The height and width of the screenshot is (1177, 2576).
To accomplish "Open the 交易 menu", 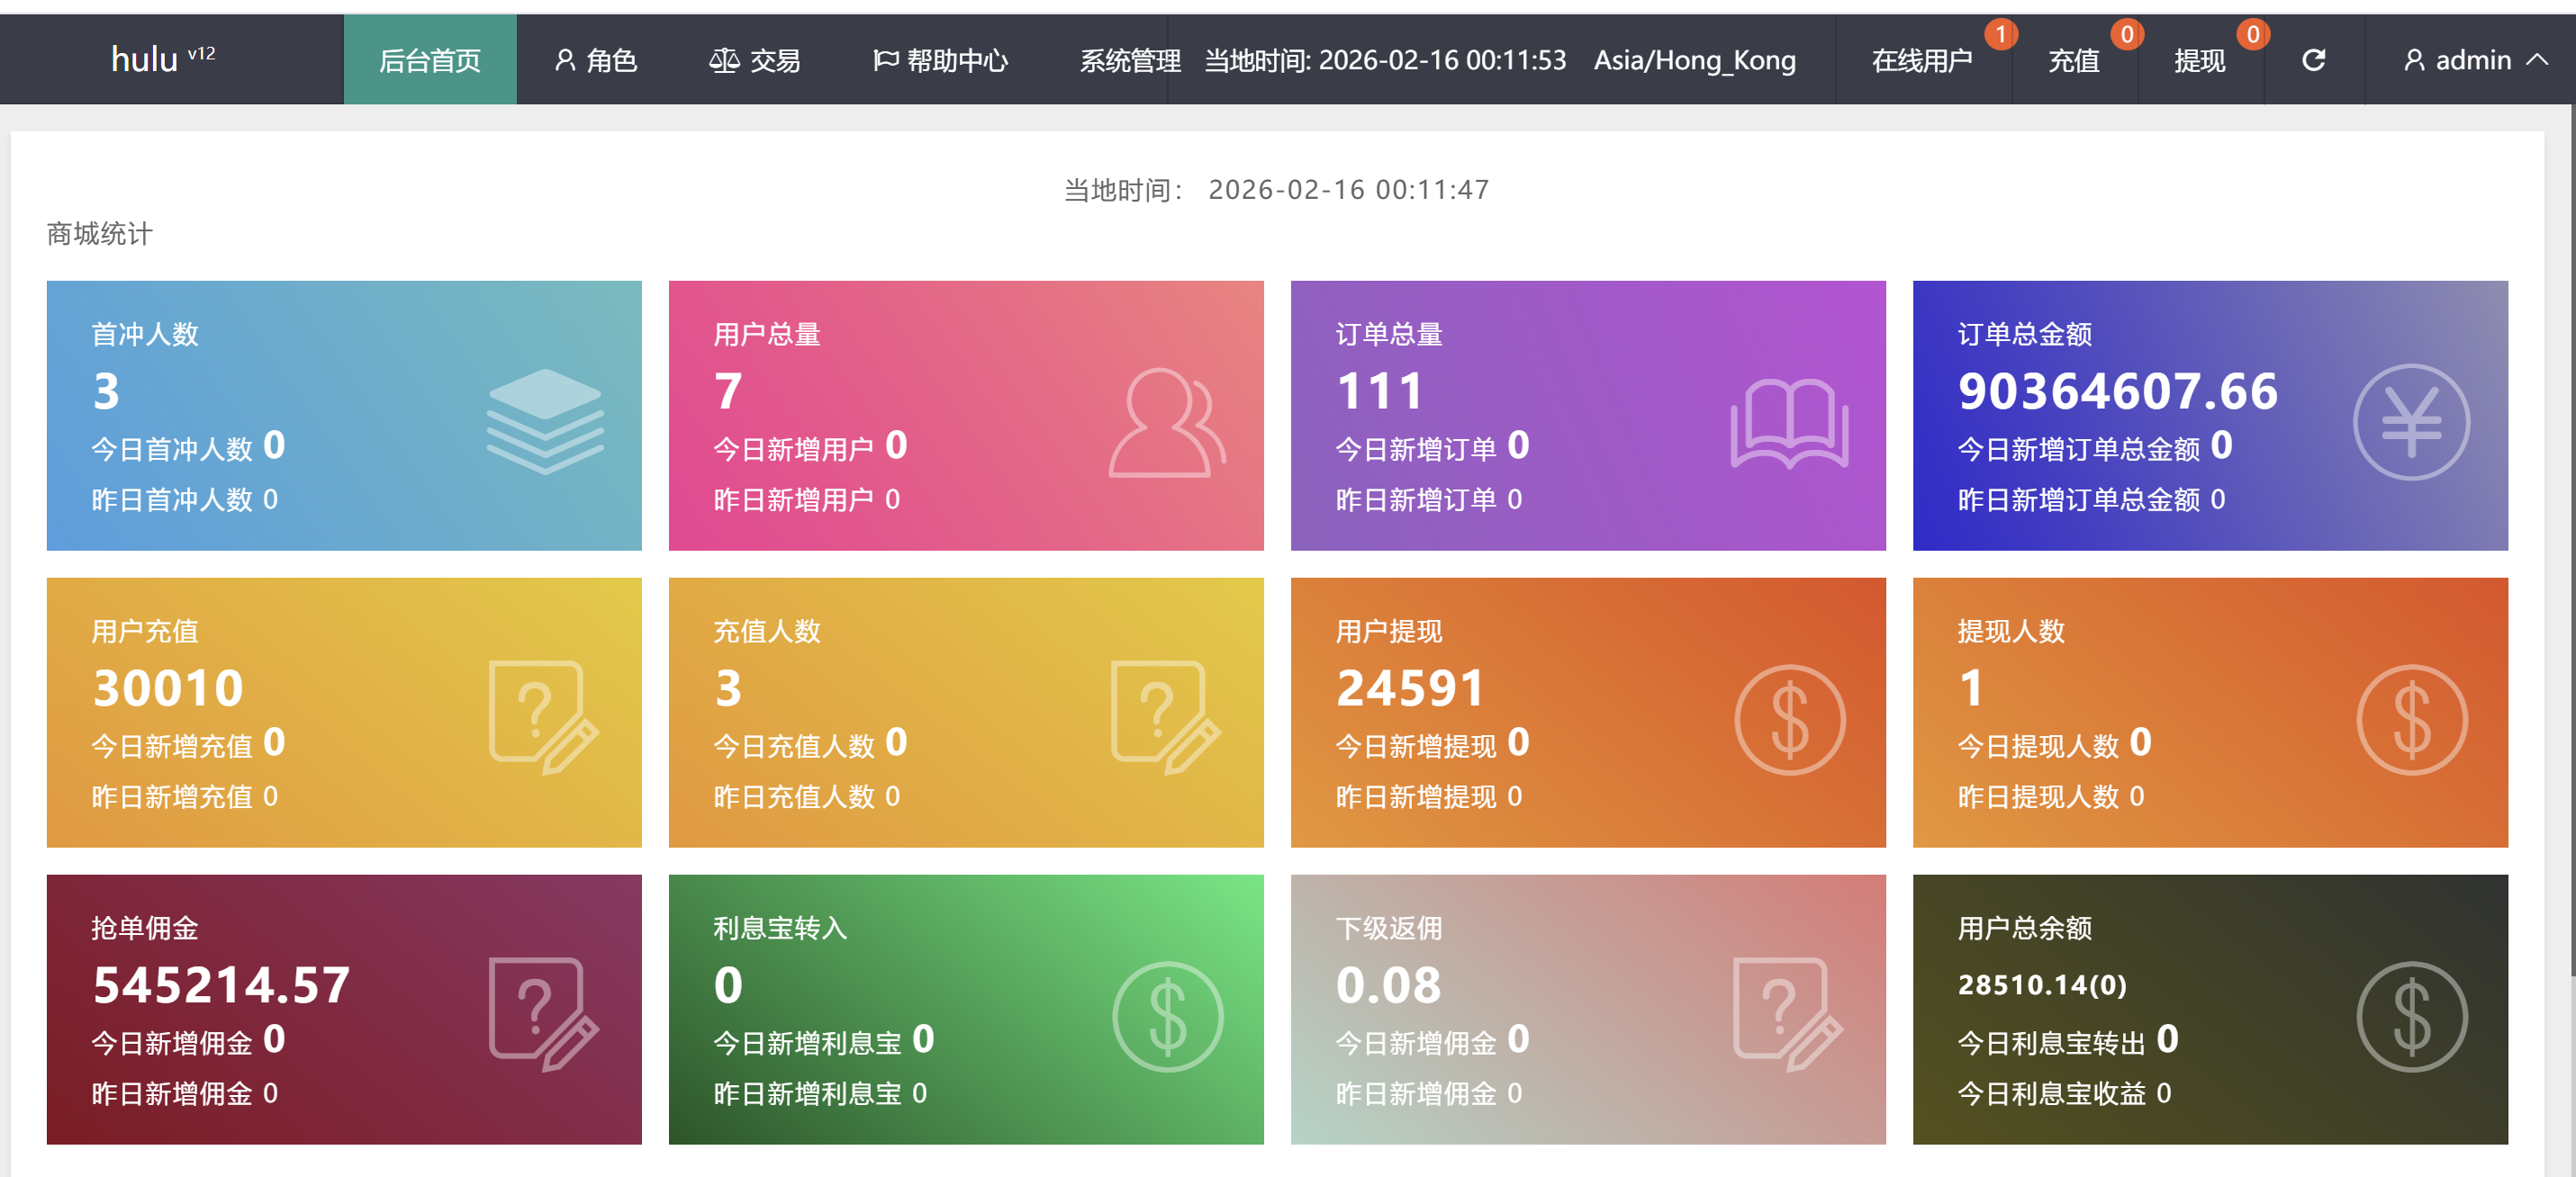I will (755, 61).
